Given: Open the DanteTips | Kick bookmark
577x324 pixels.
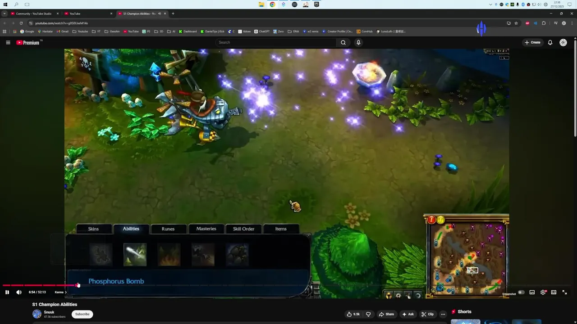Looking at the screenshot, I should click(x=212, y=31).
